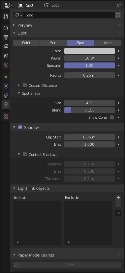Click the shadow Bias 1.000 field
The width and height of the screenshot is (125, 273).
(x=89, y=144)
